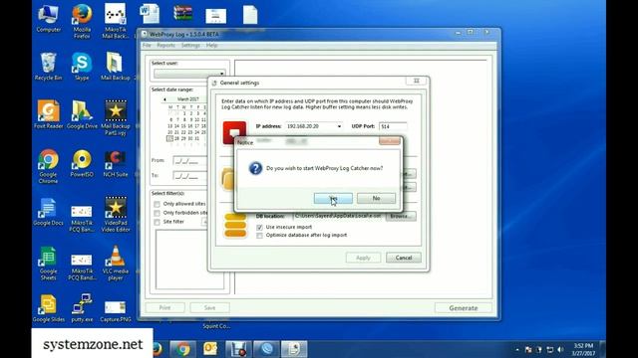638x358 pixels.
Task: Click the UDP Port input field
Action: 393,126
